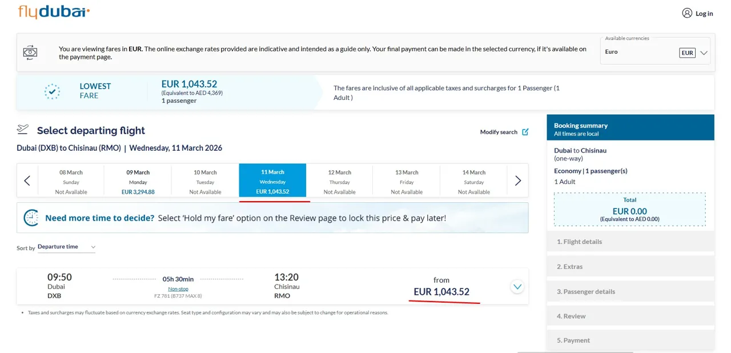Click the Flight details step in booking summary
This screenshot has width=731, height=353.
579,242
